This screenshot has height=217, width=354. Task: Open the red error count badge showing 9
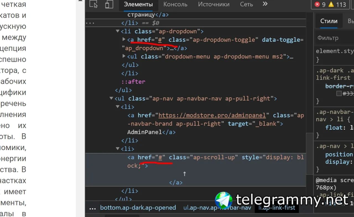pos(320,4)
